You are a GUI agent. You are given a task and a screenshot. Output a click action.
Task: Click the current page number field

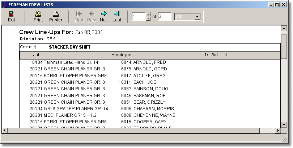tap(138, 17)
